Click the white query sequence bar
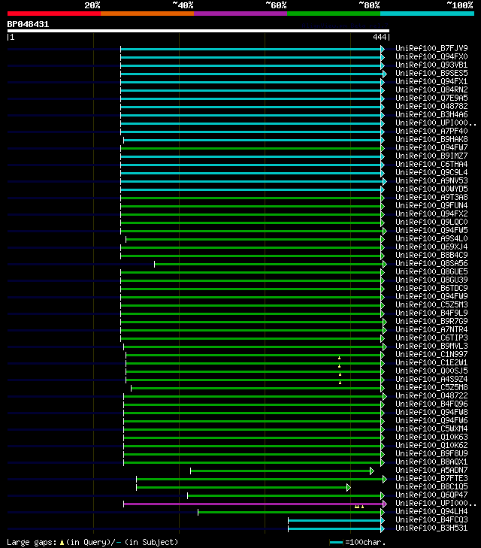 (x=198, y=31)
